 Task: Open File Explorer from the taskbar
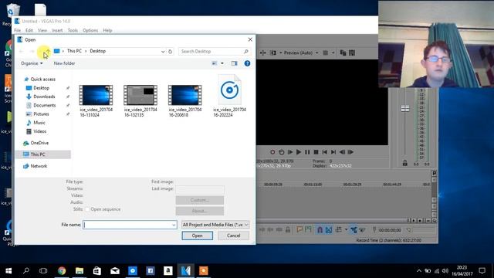pyautogui.click(x=80, y=271)
